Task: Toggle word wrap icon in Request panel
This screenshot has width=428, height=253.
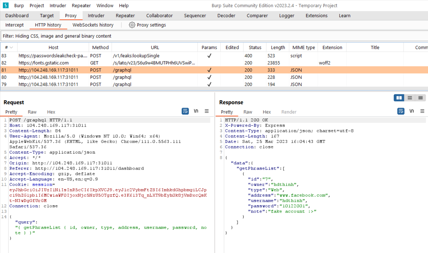Action: pos(185,111)
